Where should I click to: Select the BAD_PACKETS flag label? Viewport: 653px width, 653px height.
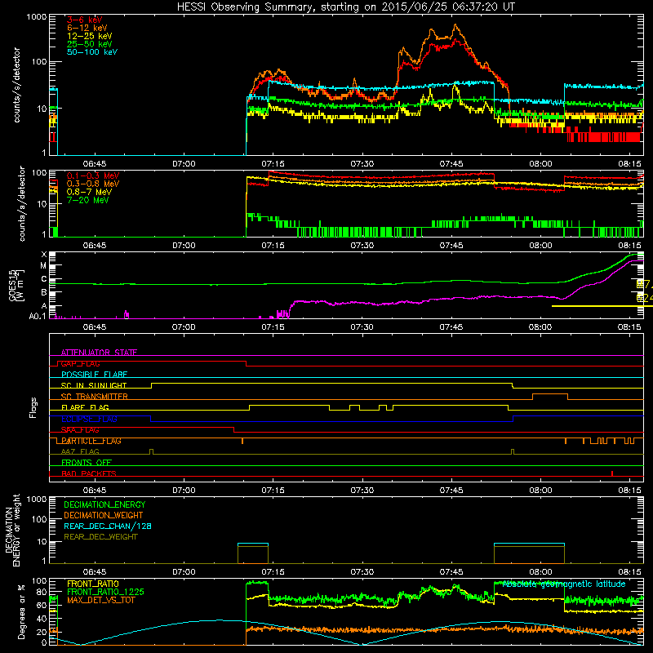pos(89,473)
